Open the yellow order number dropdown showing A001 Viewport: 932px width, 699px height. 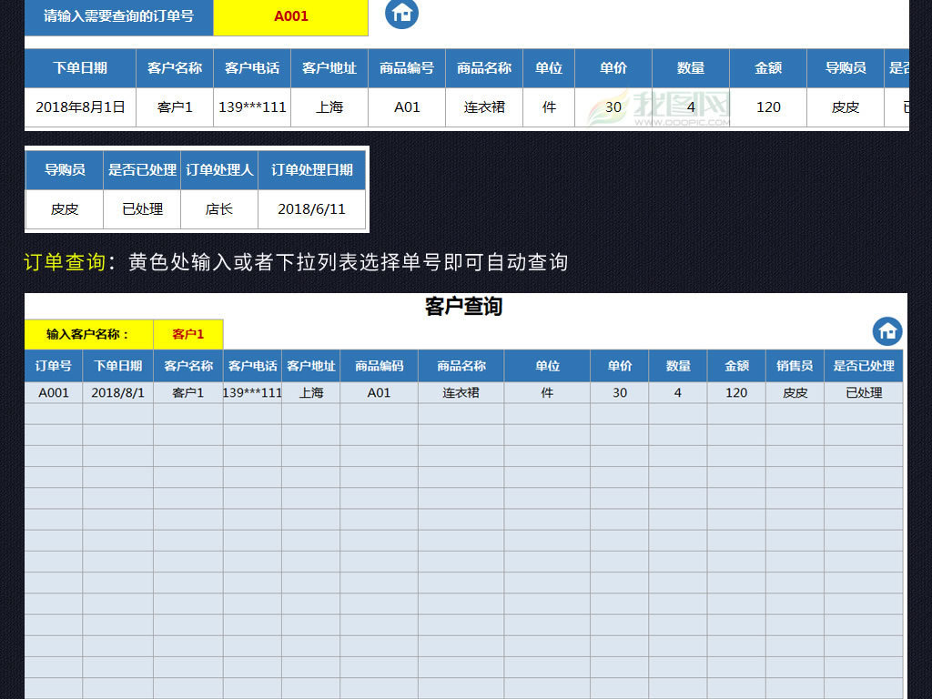[x=289, y=16]
